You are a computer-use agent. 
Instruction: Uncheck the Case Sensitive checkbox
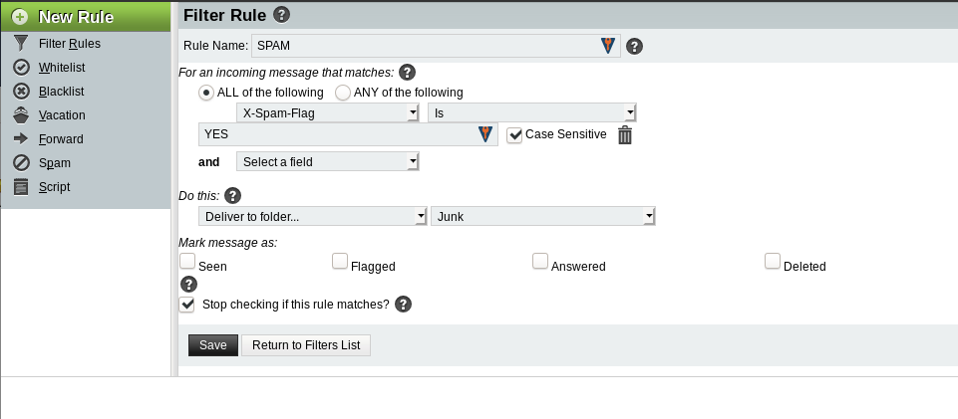pyautogui.click(x=514, y=134)
